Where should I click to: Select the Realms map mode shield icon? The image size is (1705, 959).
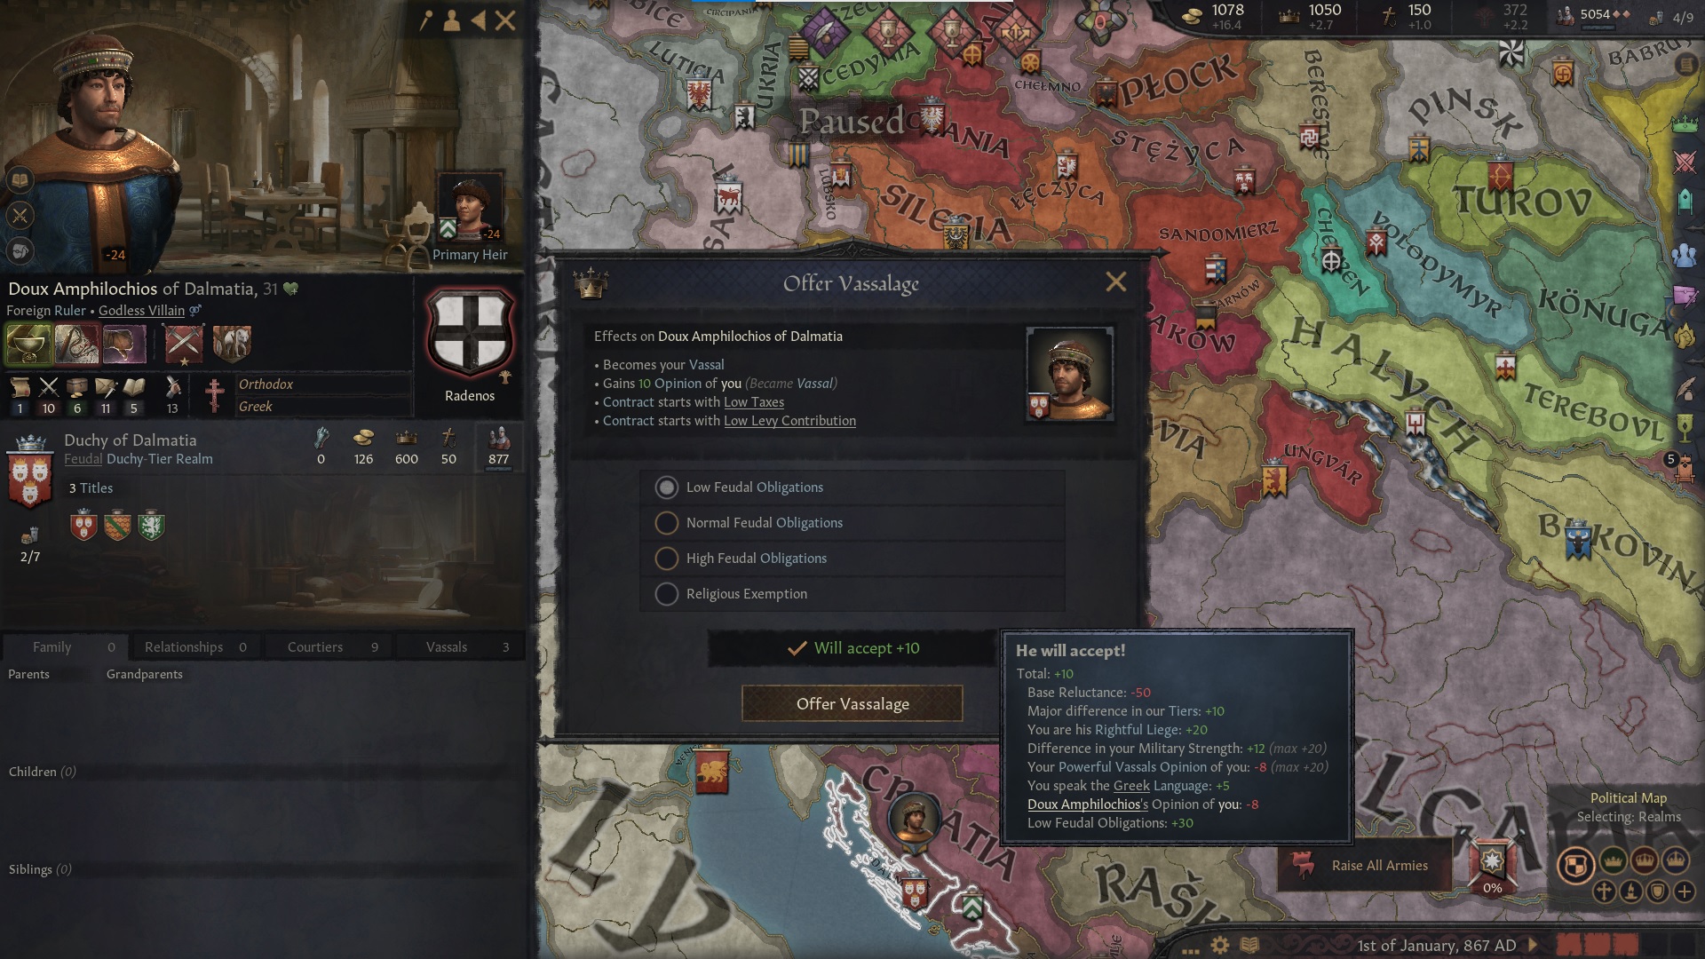coord(1576,864)
